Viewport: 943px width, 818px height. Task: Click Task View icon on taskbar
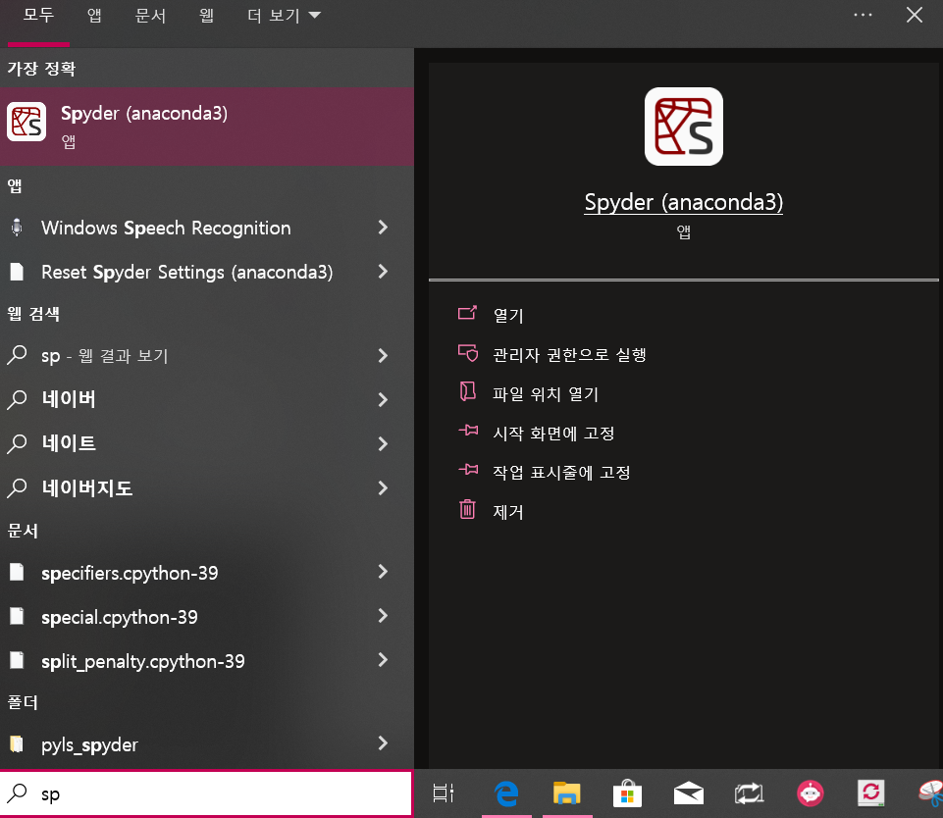444,793
